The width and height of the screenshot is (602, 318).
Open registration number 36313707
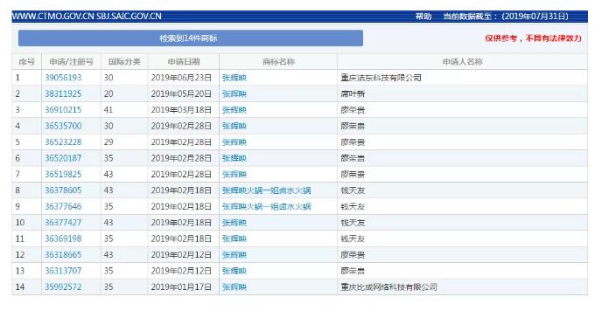(x=63, y=271)
